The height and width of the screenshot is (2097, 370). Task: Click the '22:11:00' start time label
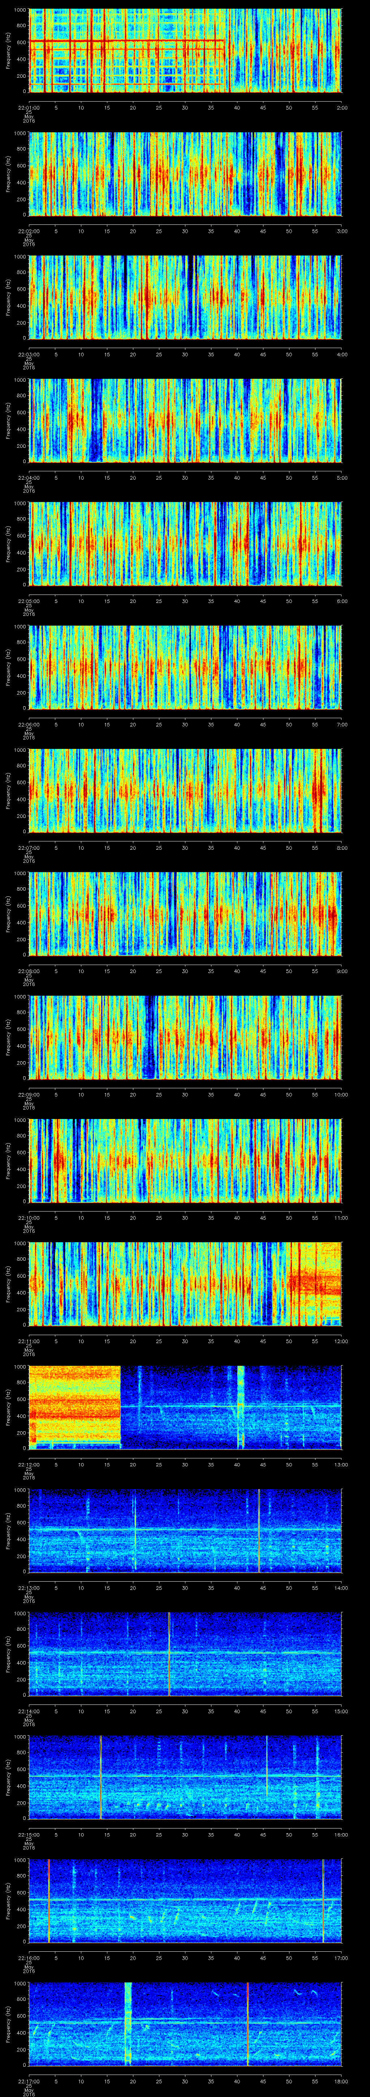(x=29, y=1341)
